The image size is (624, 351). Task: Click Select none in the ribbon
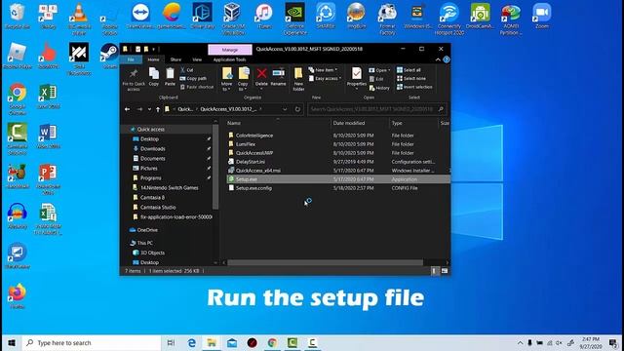(411, 78)
